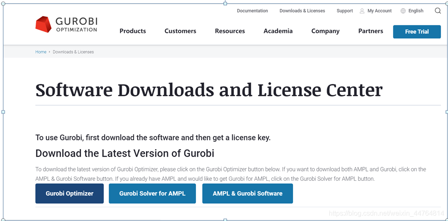The width and height of the screenshot is (448, 221).
Task: Click the Free Trial button
Action: point(417,32)
